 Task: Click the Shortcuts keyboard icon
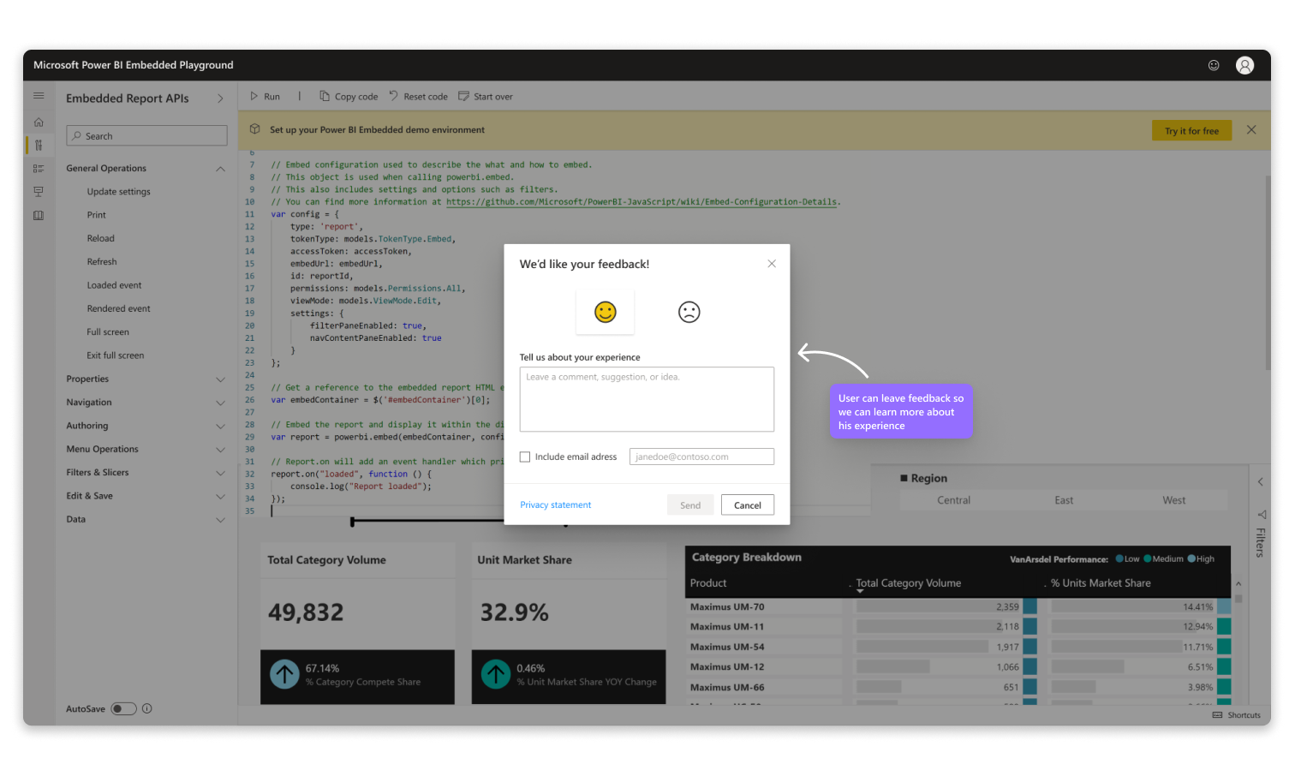(1218, 715)
